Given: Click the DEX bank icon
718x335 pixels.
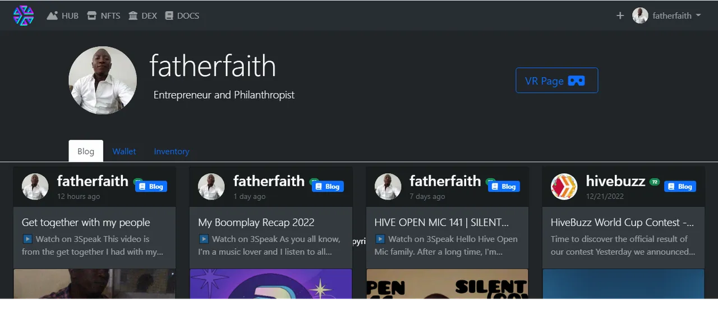Looking at the screenshot, I should click(x=133, y=16).
